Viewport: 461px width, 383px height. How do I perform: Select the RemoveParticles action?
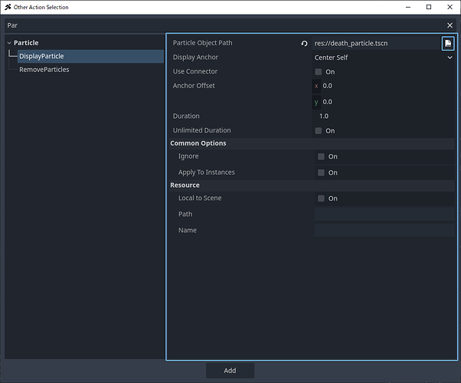click(44, 70)
